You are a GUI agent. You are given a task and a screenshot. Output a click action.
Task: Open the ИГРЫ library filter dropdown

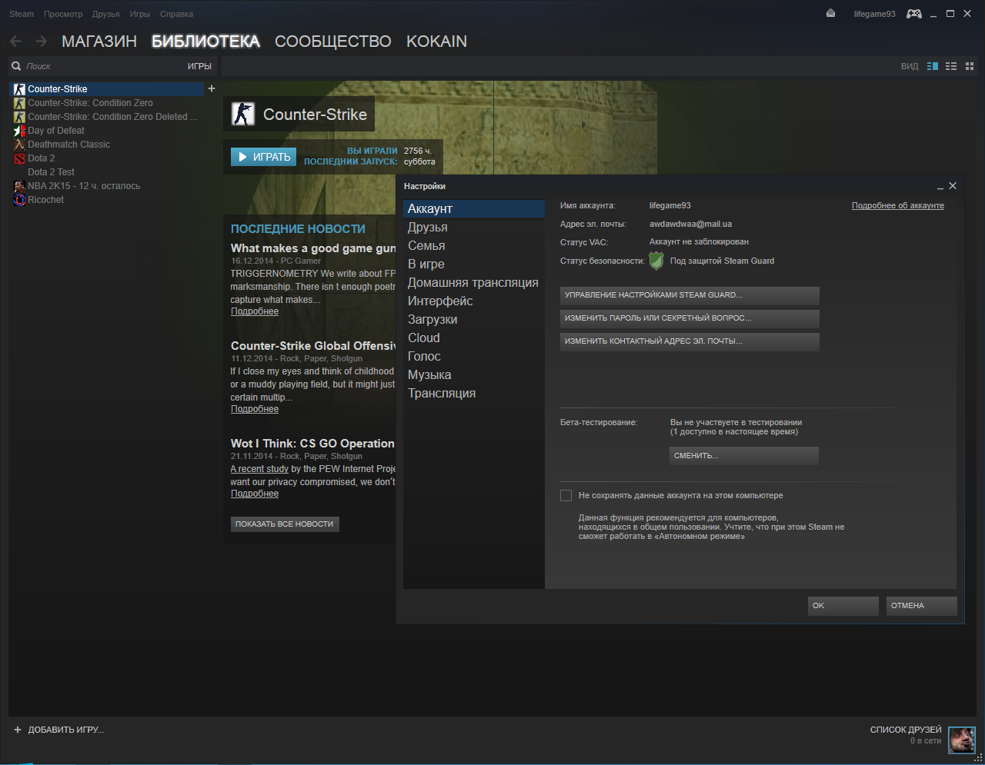click(x=199, y=66)
